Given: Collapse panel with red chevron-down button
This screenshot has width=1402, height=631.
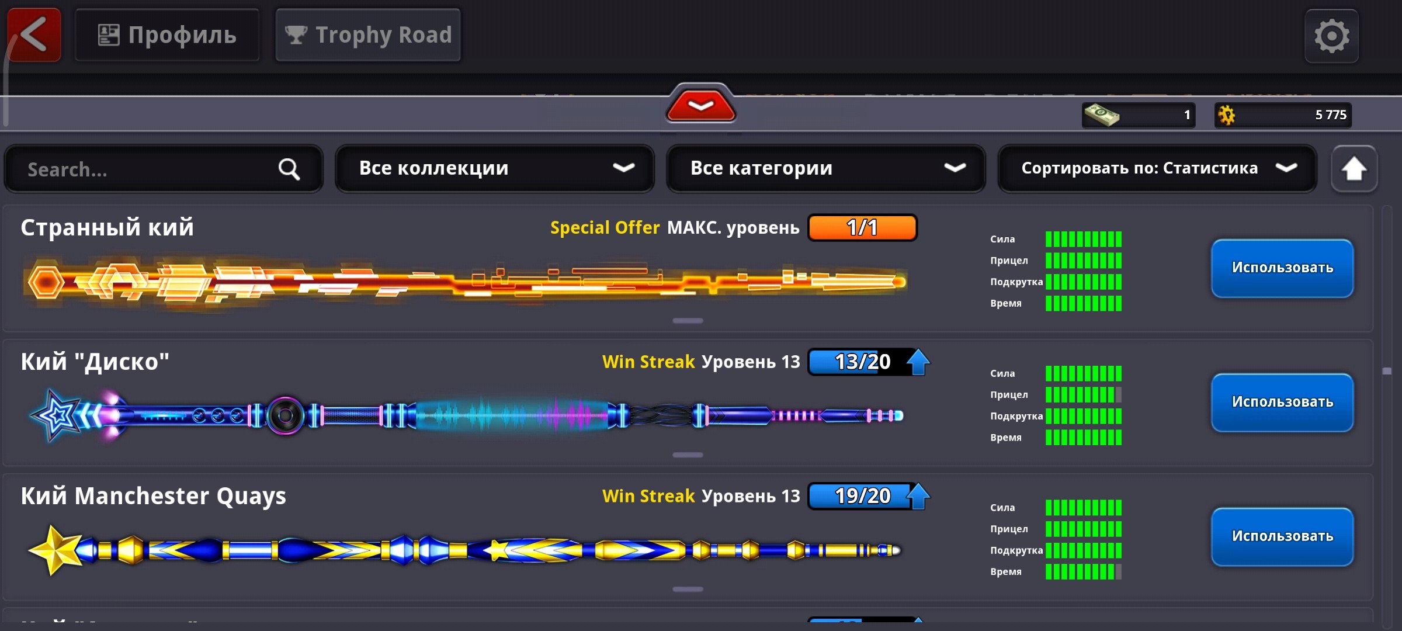Looking at the screenshot, I should 700,106.
